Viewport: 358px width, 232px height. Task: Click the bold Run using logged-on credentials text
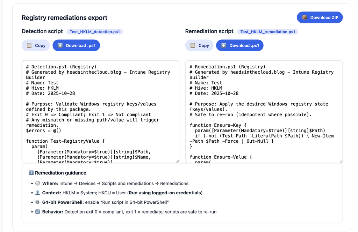(x=165, y=193)
